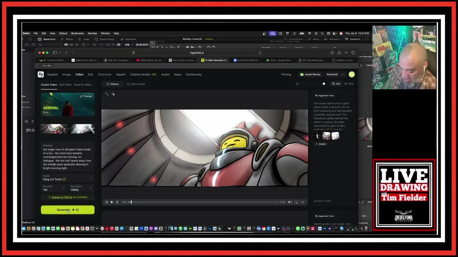The height and width of the screenshot is (257, 458).
Task: Mute the video player volume
Action: (290, 202)
